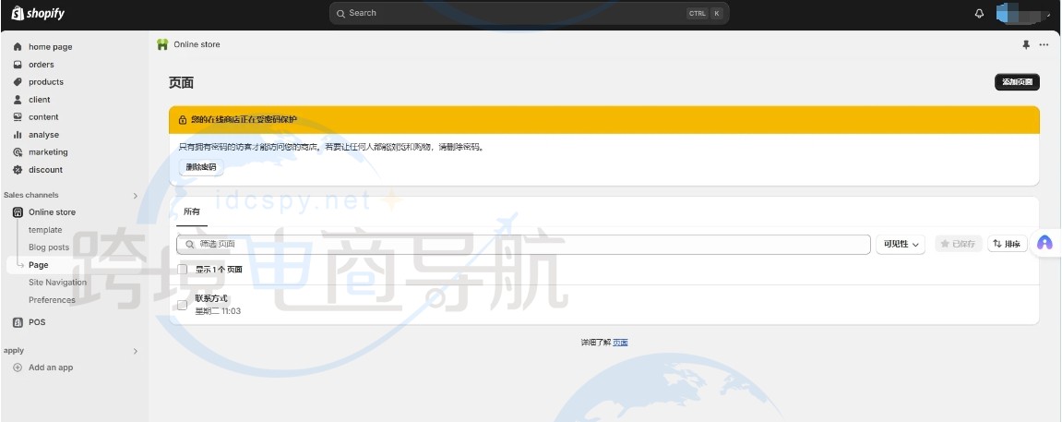
Task: Click the products label in sidebar
Action: pyautogui.click(x=46, y=82)
